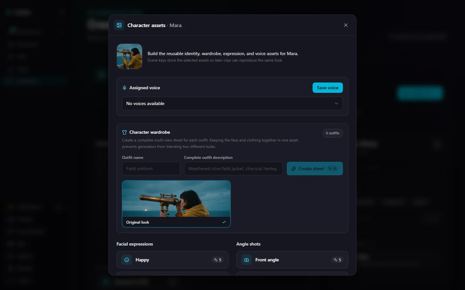Open the No voices available dropdown
This screenshot has width=465, height=290.
pos(232,103)
